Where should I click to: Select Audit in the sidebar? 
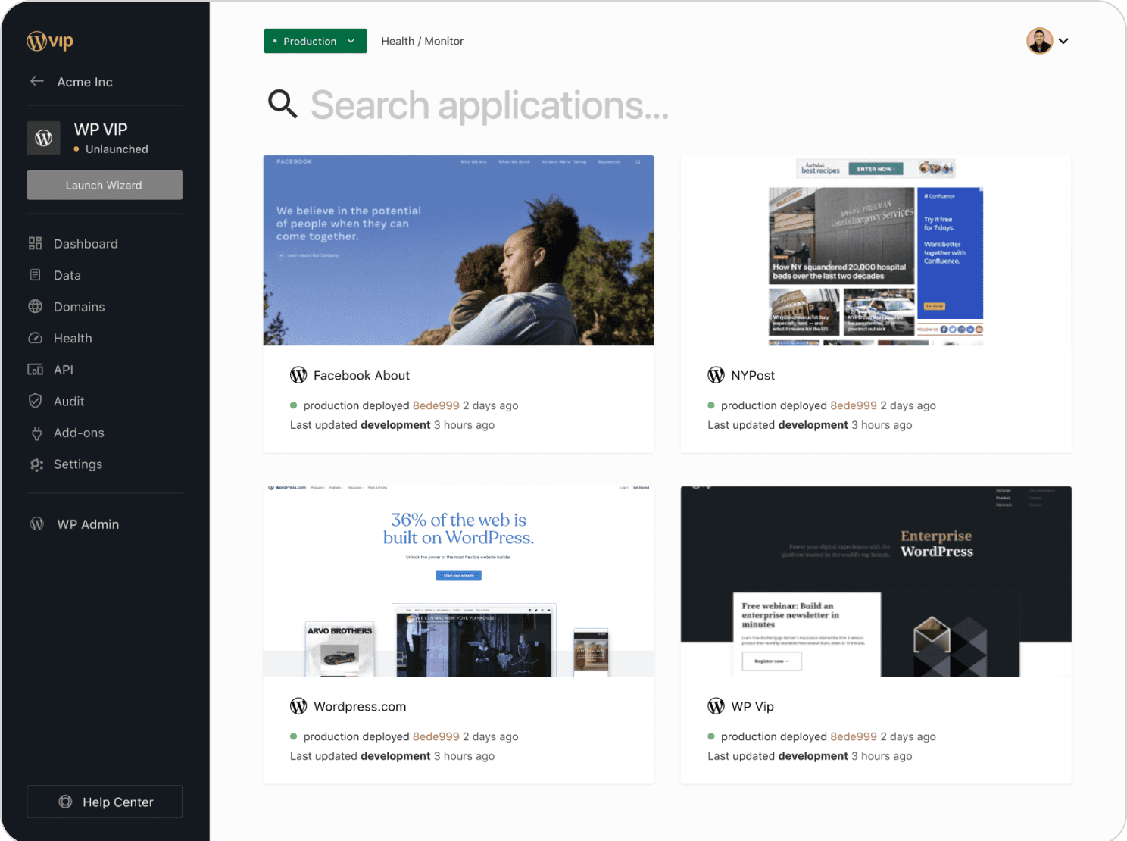coord(69,402)
